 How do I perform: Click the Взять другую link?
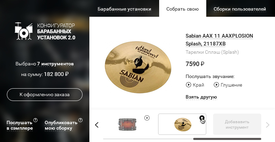pyautogui.click(x=201, y=97)
